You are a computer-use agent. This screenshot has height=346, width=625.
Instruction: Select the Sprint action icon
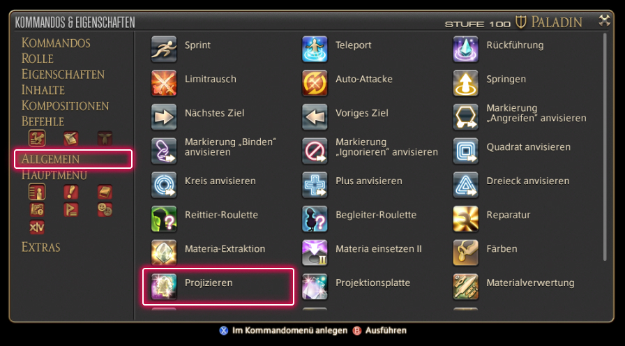click(x=164, y=49)
